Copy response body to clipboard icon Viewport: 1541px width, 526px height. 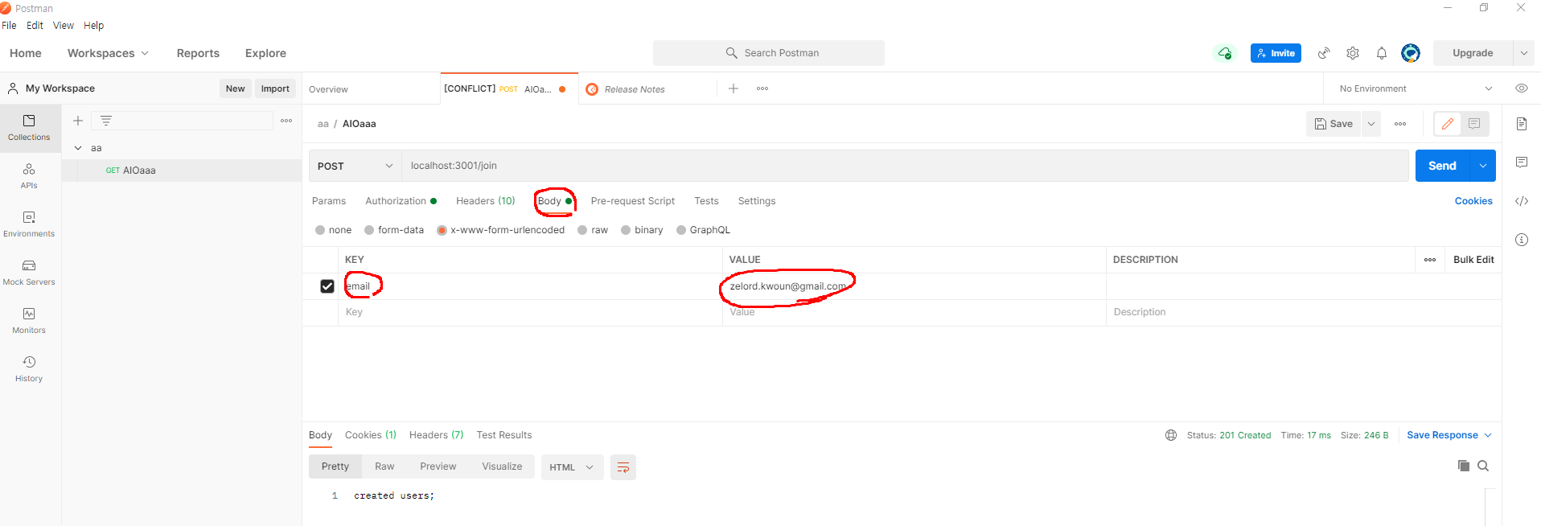pyautogui.click(x=1464, y=466)
